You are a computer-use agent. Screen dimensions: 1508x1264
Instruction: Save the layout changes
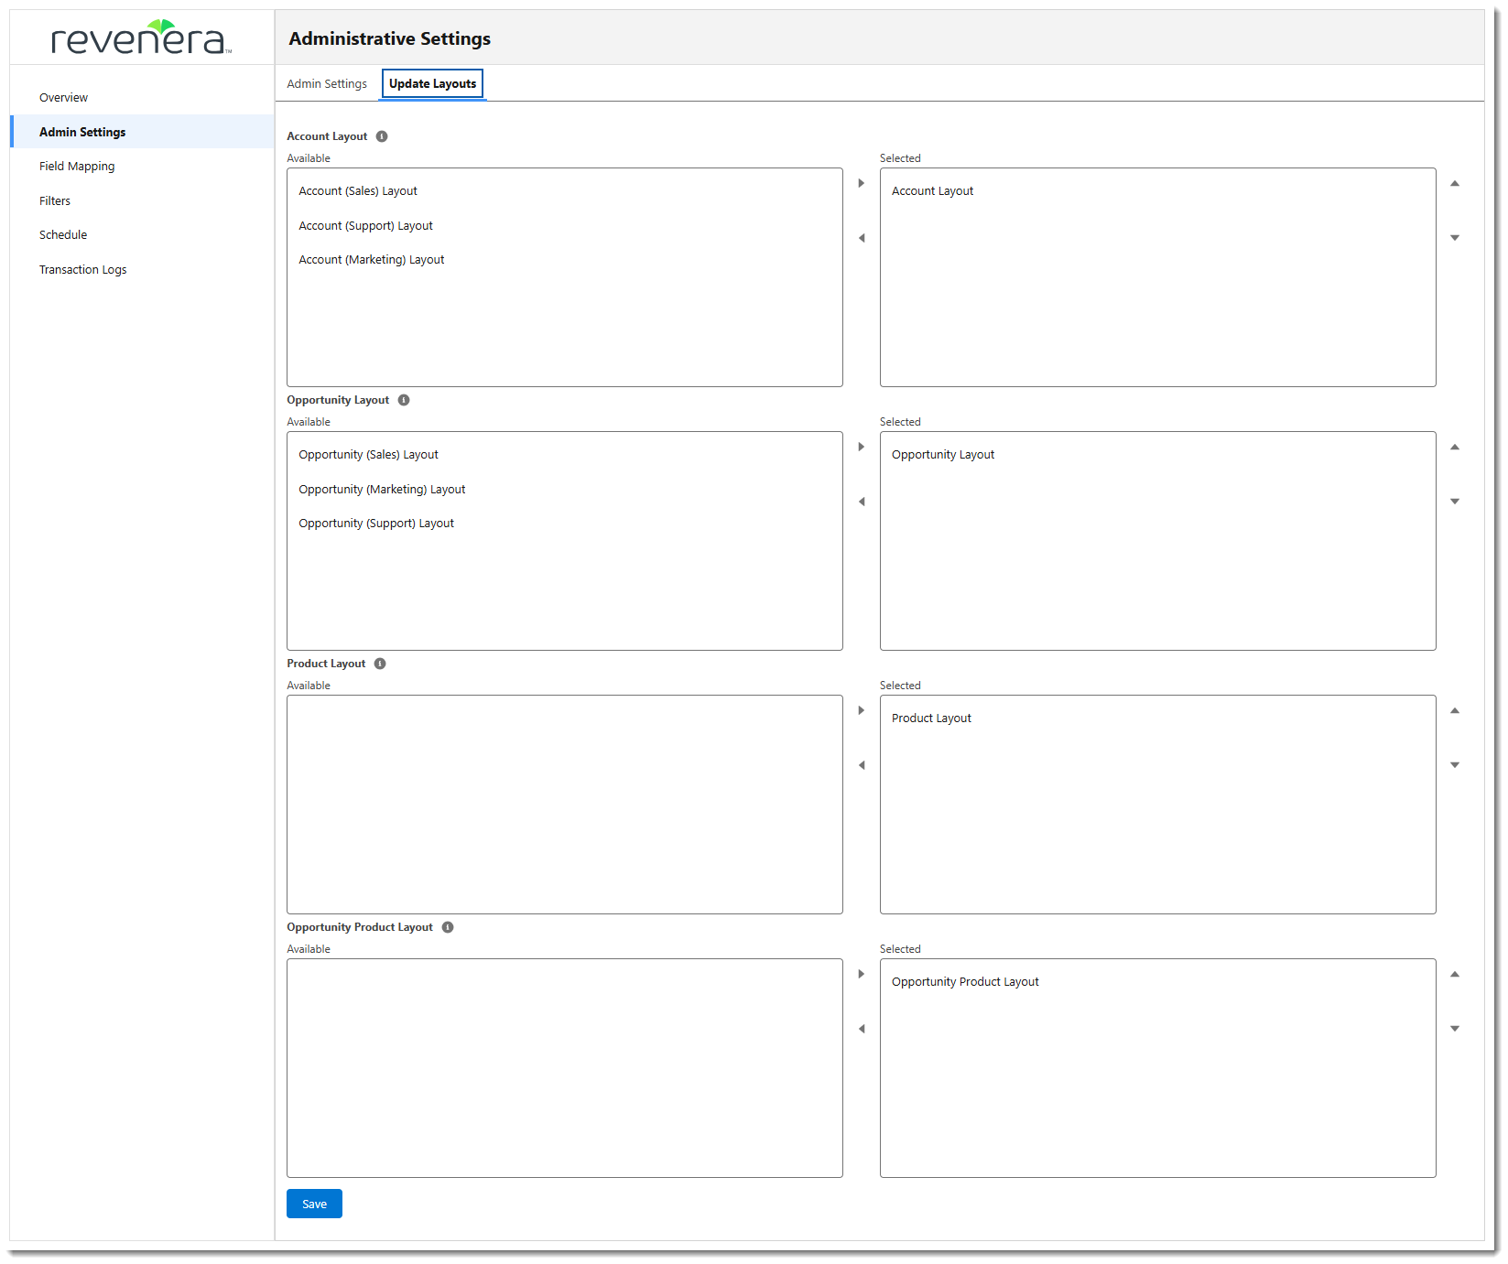pyautogui.click(x=314, y=1204)
